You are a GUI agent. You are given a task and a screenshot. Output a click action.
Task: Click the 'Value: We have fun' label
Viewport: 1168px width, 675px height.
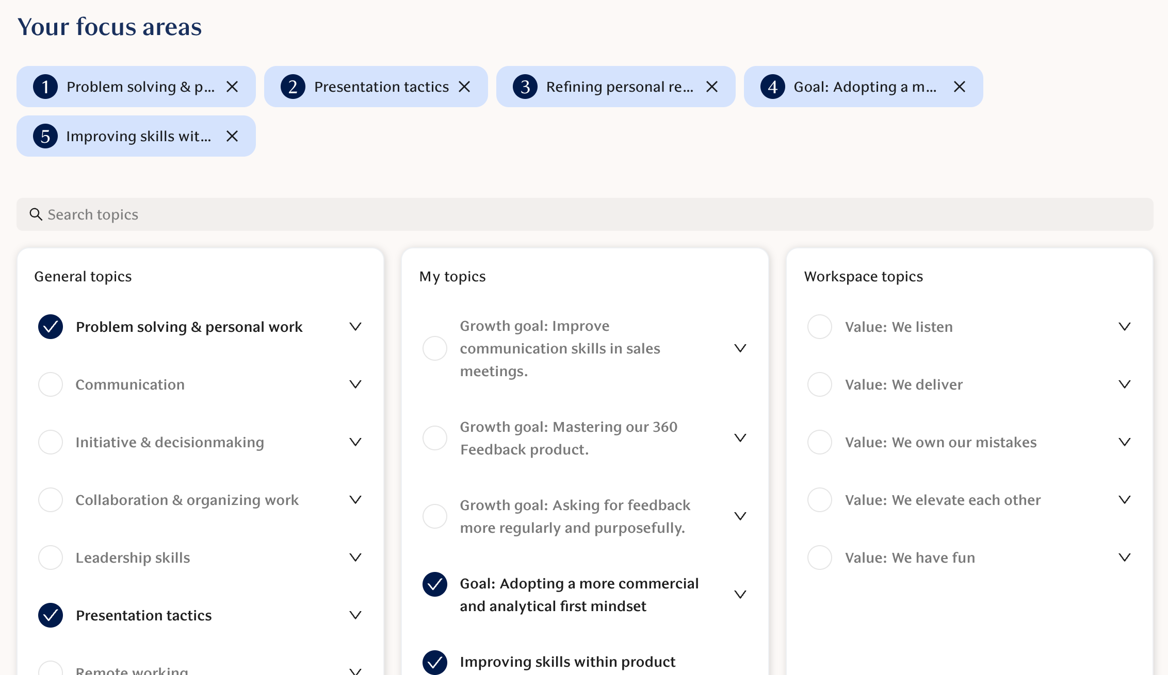[910, 558]
